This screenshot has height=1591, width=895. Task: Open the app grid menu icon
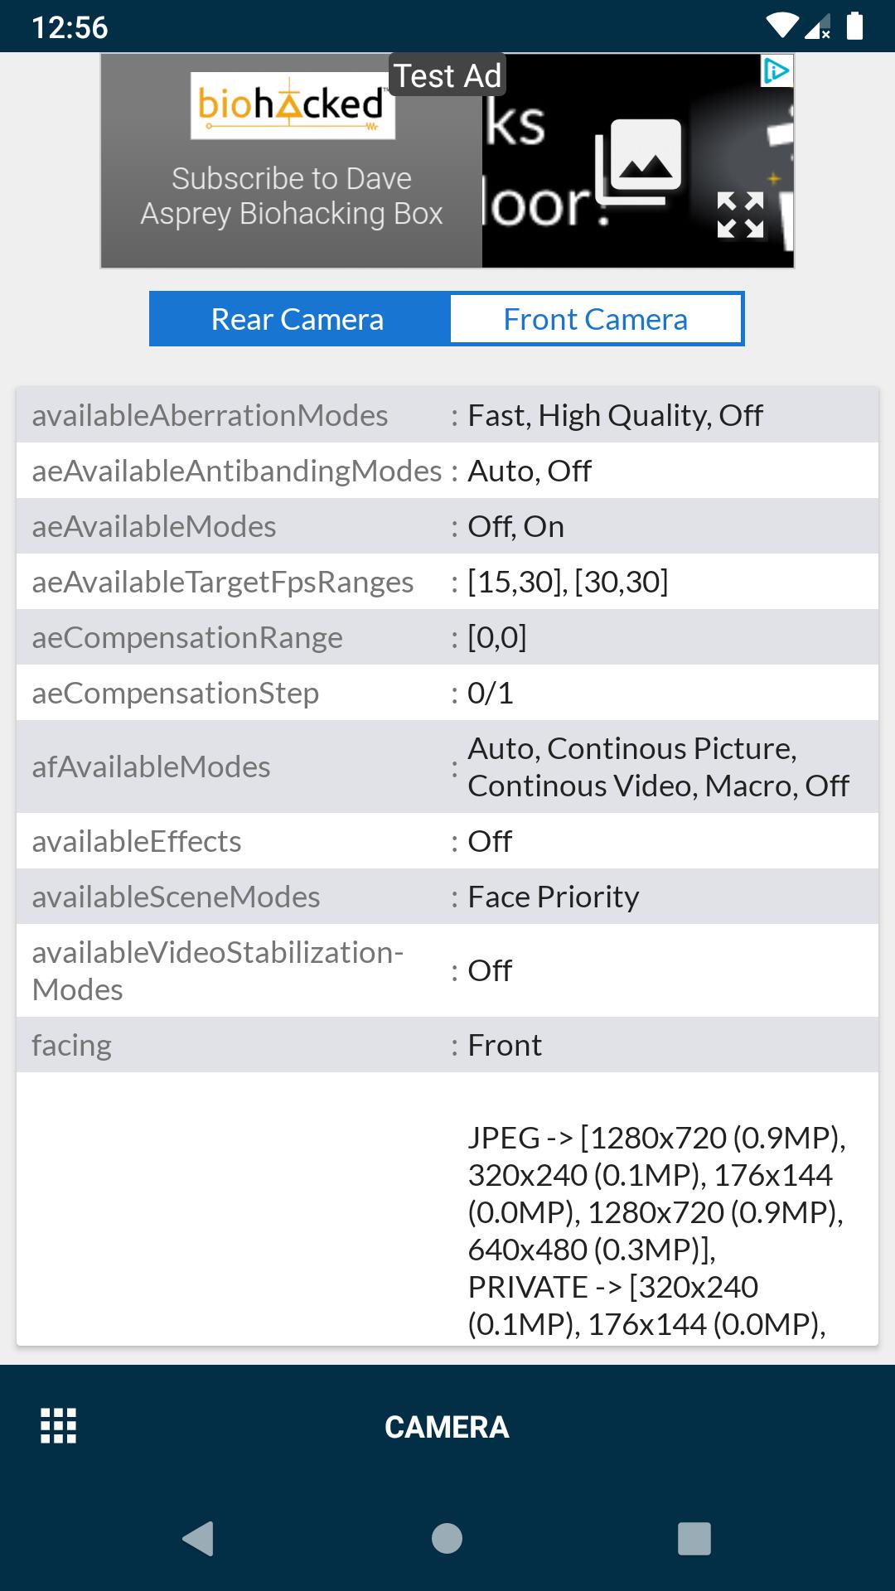(59, 1426)
